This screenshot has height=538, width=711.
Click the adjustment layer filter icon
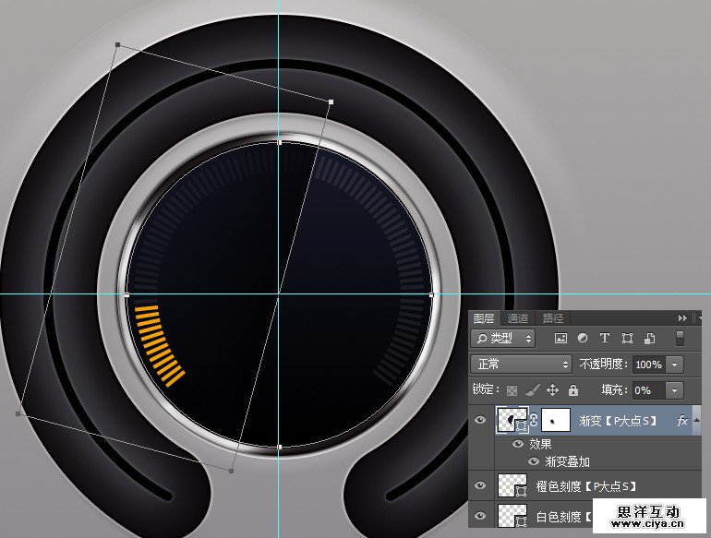pos(584,339)
